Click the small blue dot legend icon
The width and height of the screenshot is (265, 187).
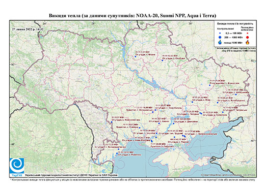[220, 34]
